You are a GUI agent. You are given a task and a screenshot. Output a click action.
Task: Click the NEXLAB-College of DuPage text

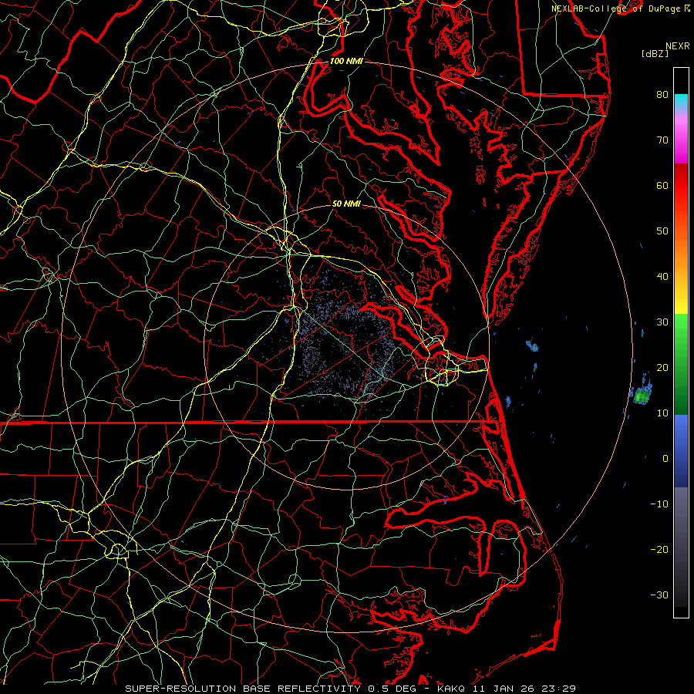[x=615, y=8]
